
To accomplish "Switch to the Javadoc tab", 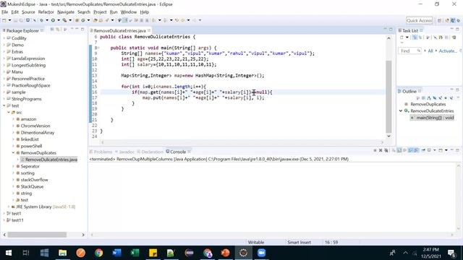I will pyautogui.click(x=124, y=152).
